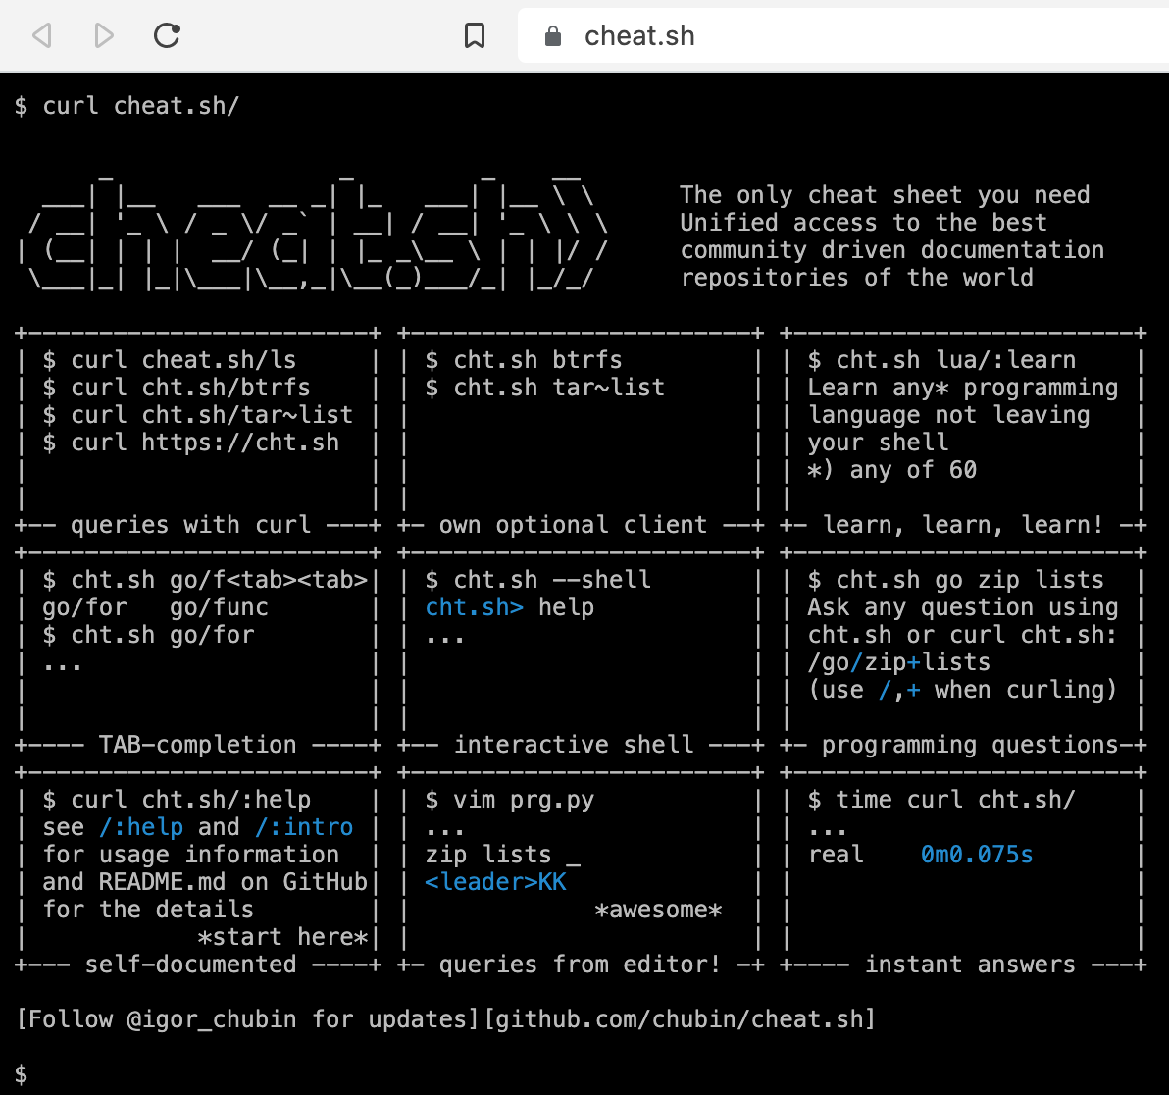Click the '$ curl cheat.sh/' line at top

click(127, 106)
